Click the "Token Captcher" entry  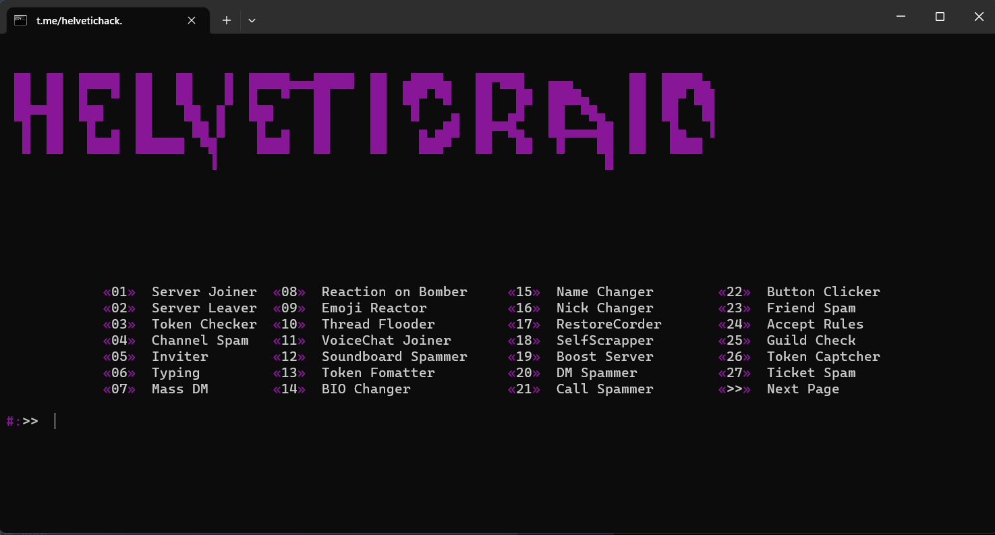(x=824, y=357)
